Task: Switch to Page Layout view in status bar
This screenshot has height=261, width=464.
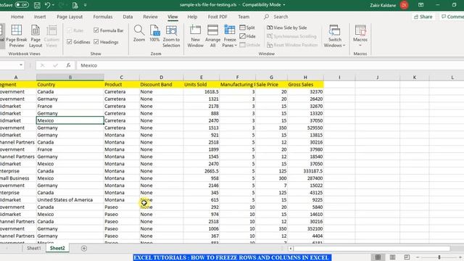Action: [x=392, y=257]
